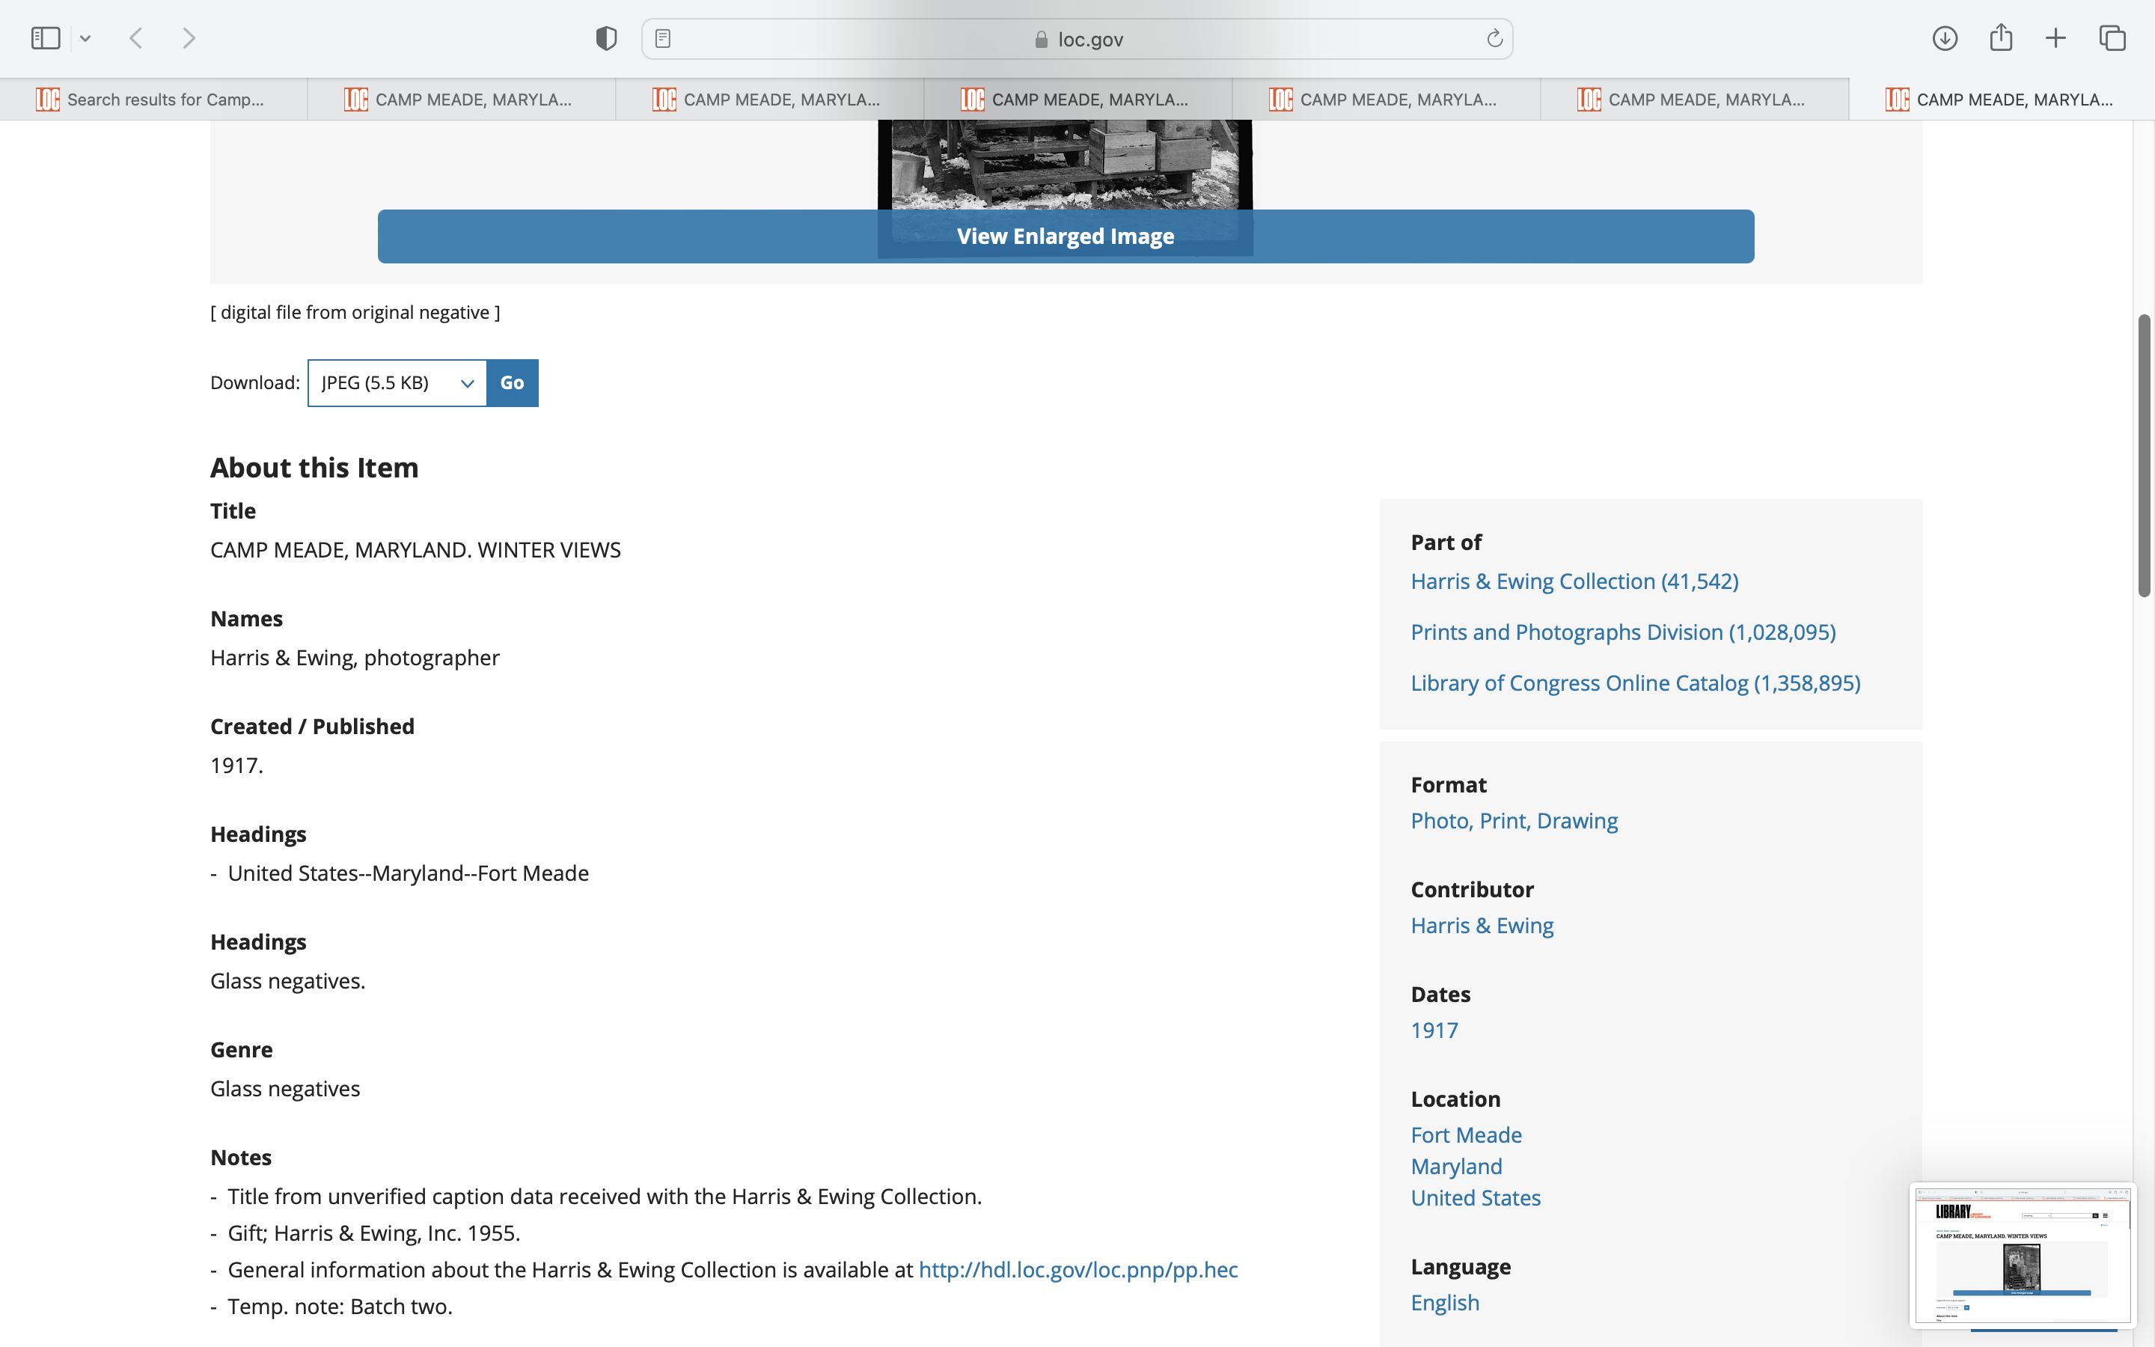This screenshot has width=2155, height=1347.
Task: Open Harris & Ewing Collection link
Action: point(1574,581)
